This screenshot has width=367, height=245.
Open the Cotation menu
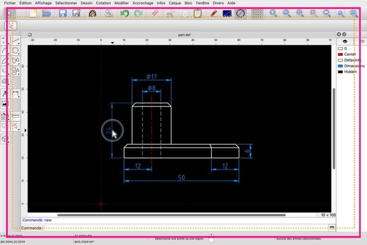[x=103, y=3]
